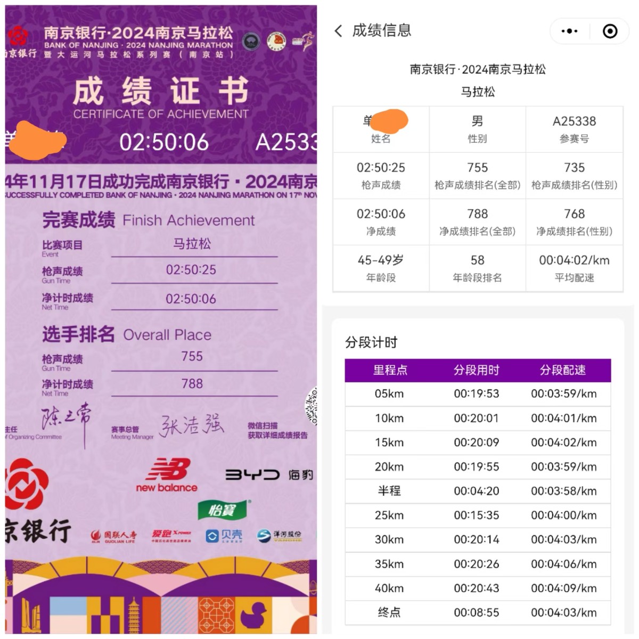639x639 pixels.
Task: Open the three-dot more options menu
Action: (x=569, y=31)
